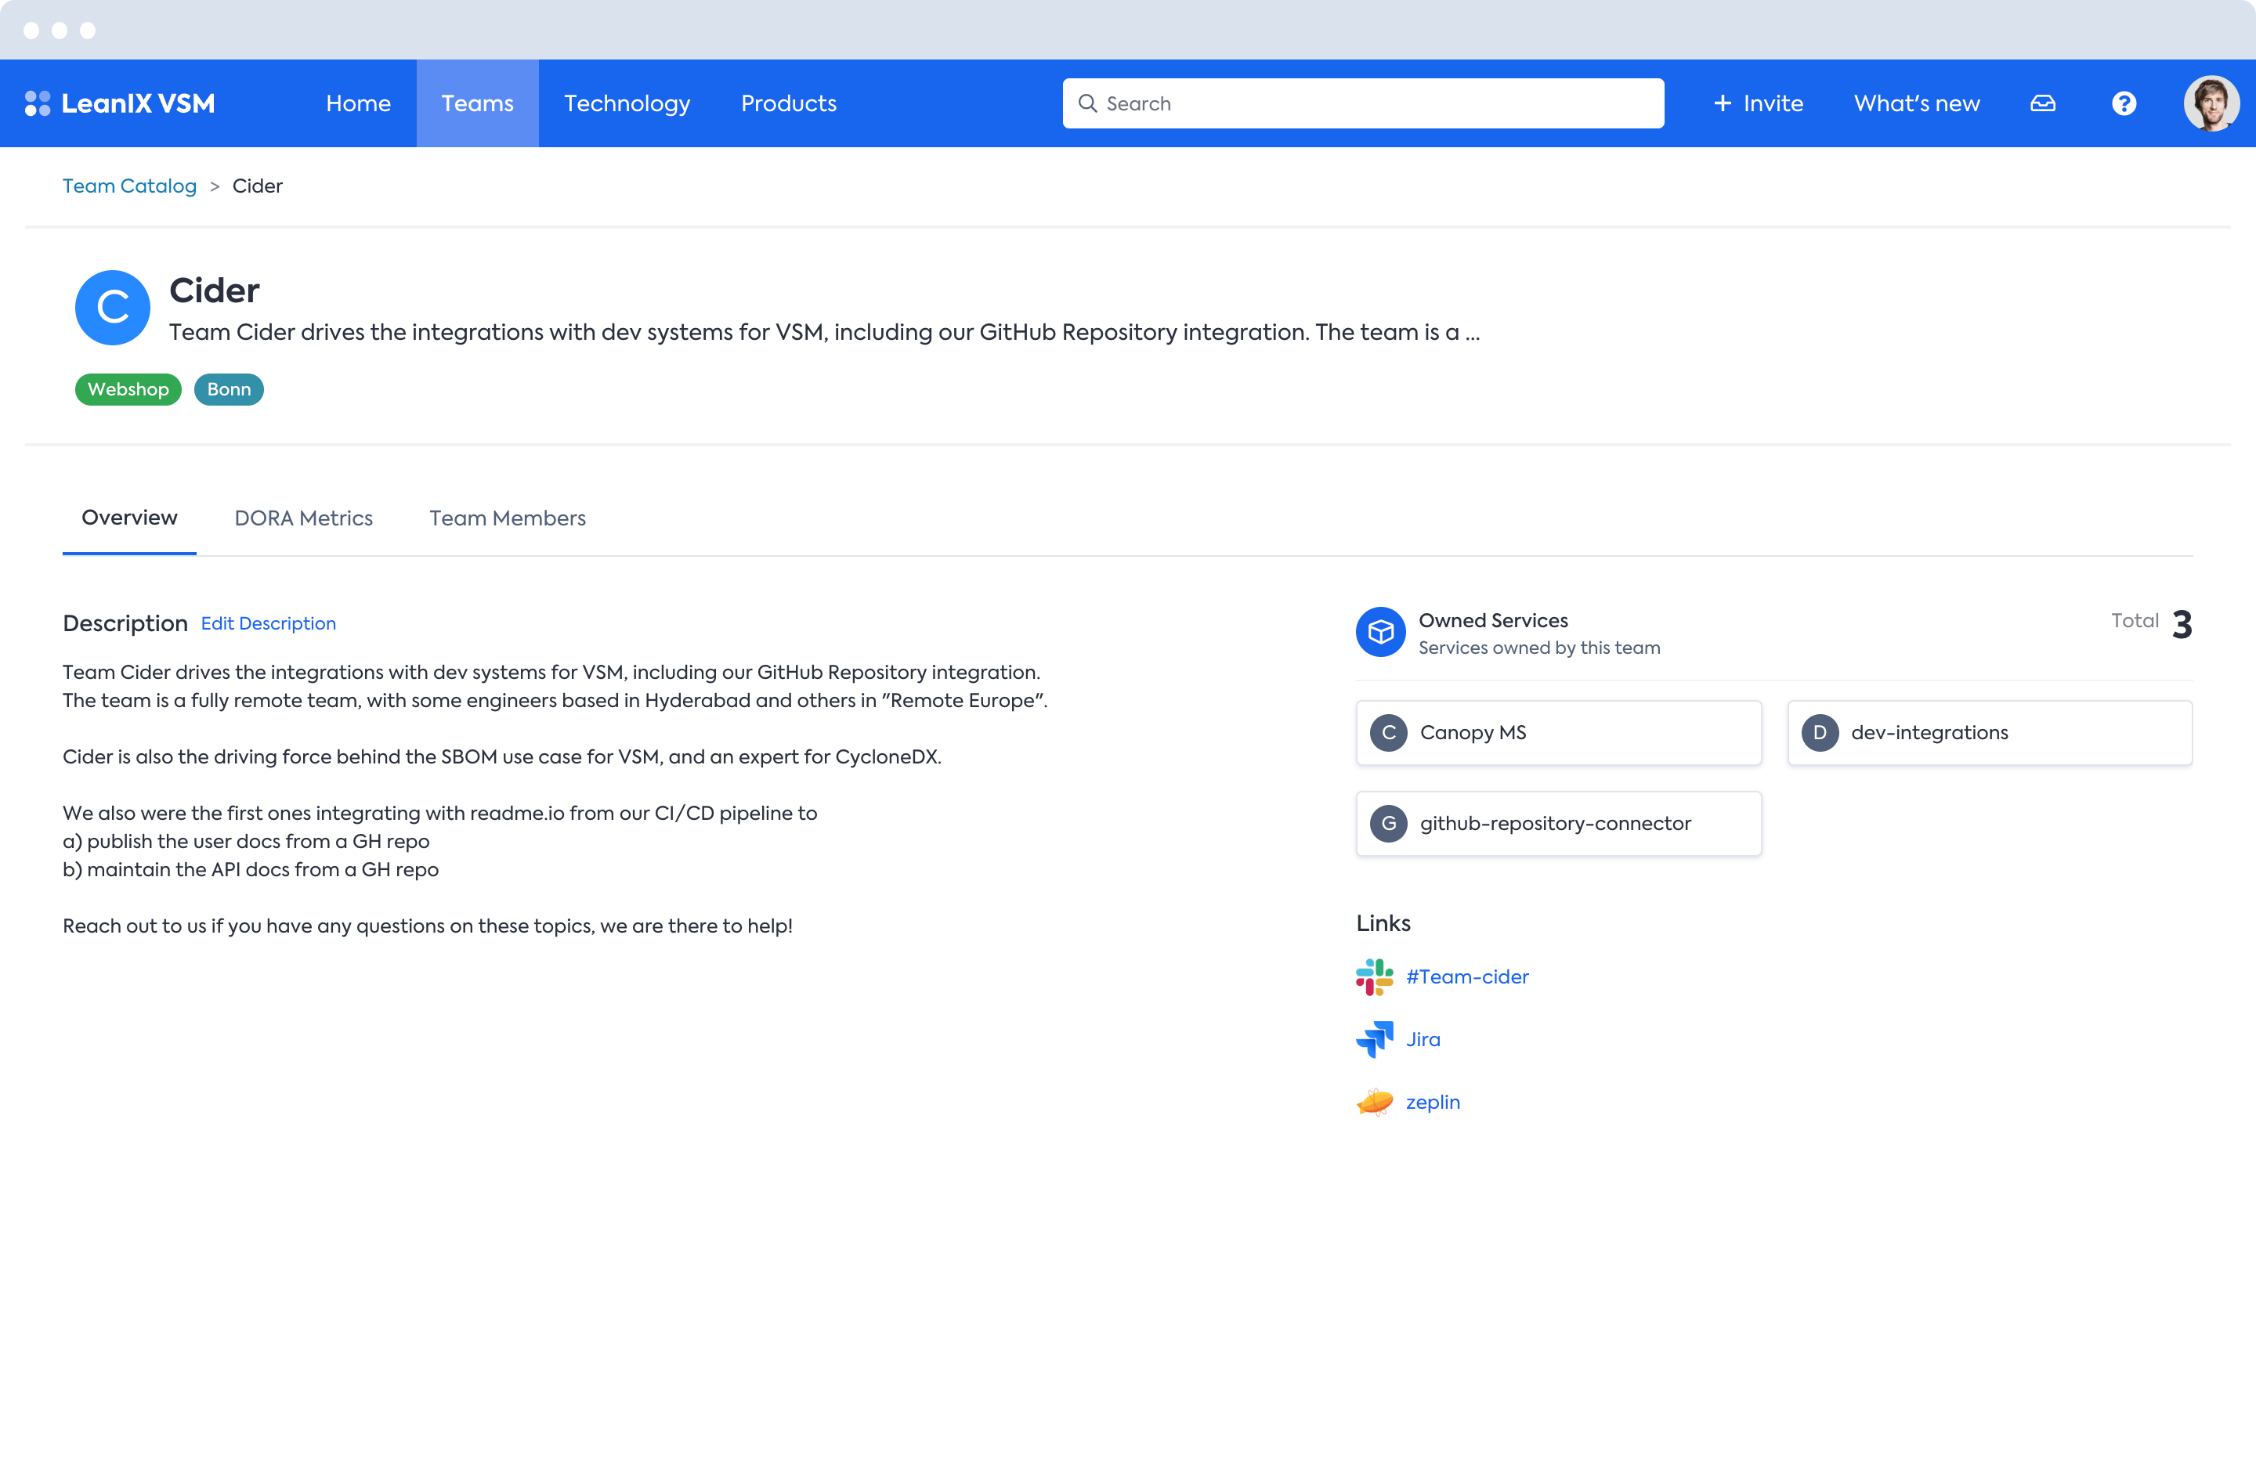Screen dimensions: 2256x1469
Task: Switch to the Overview tab
Action: click(x=130, y=518)
